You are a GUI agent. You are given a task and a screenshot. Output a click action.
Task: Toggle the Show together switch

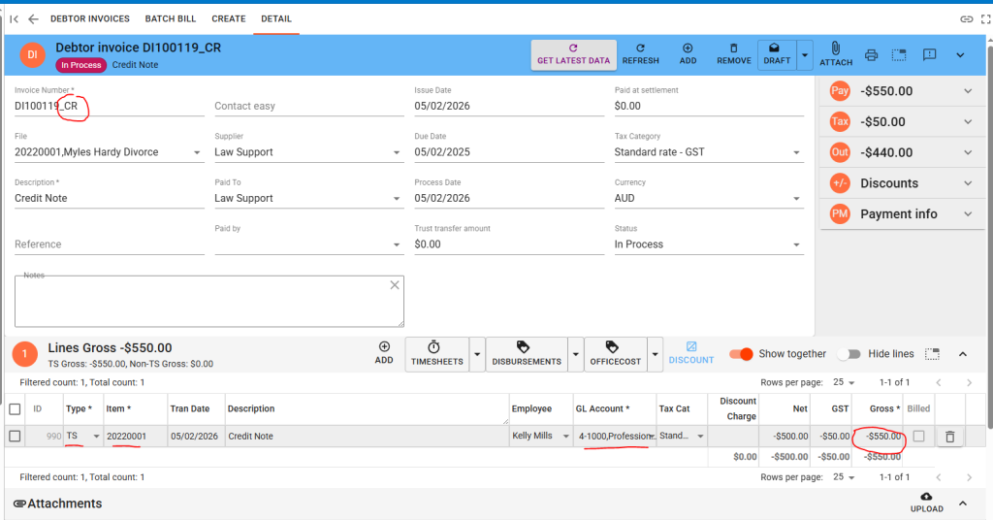[741, 354]
